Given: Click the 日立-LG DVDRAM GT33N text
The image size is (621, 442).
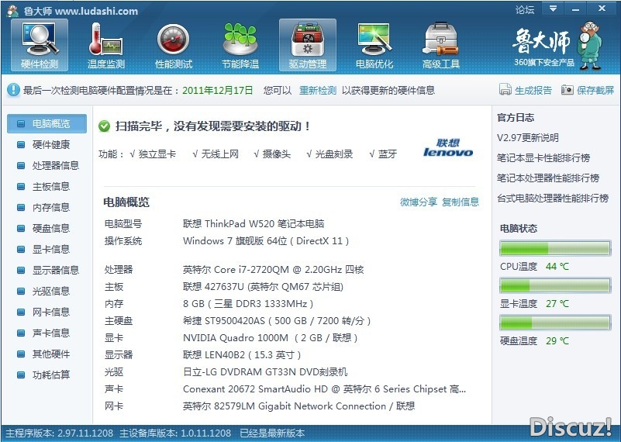Looking at the screenshot, I should [x=265, y=372].
